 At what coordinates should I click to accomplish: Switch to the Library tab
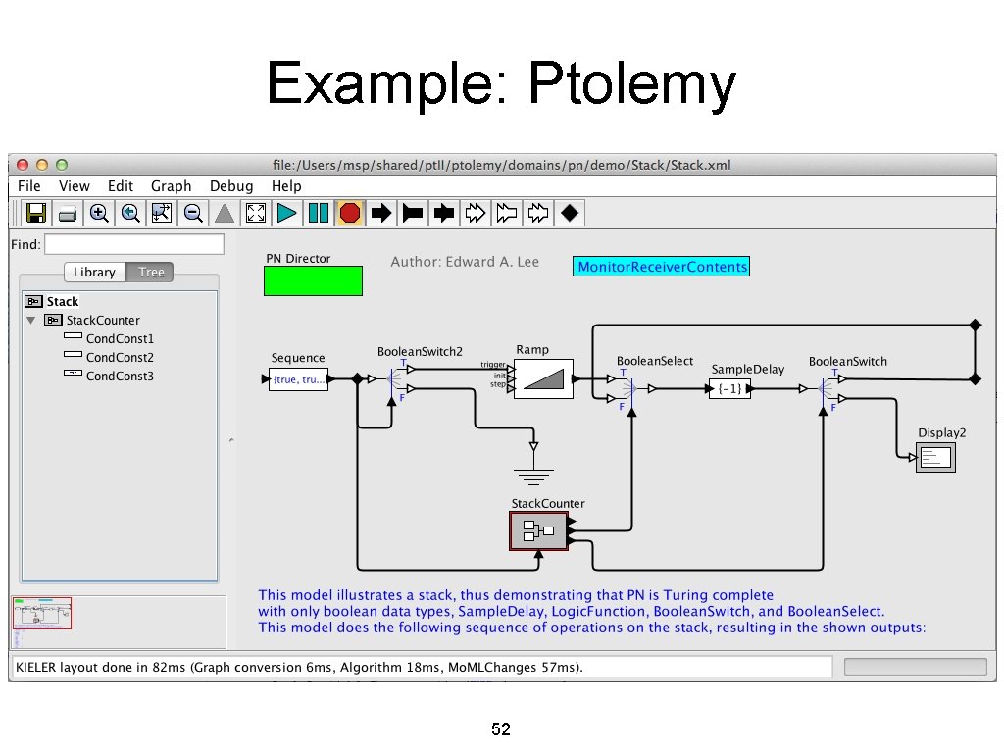95,273
